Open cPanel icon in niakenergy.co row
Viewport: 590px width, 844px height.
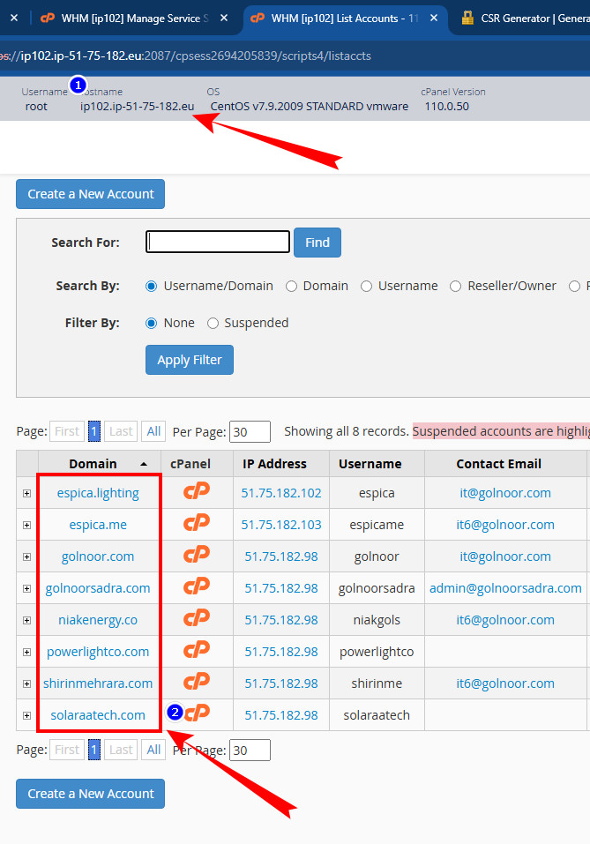coord(196,619)
